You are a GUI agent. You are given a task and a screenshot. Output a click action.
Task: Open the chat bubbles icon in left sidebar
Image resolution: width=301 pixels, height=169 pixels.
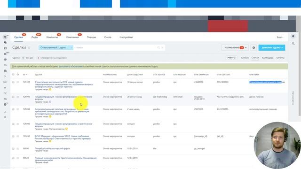click(x=5, y=43)
